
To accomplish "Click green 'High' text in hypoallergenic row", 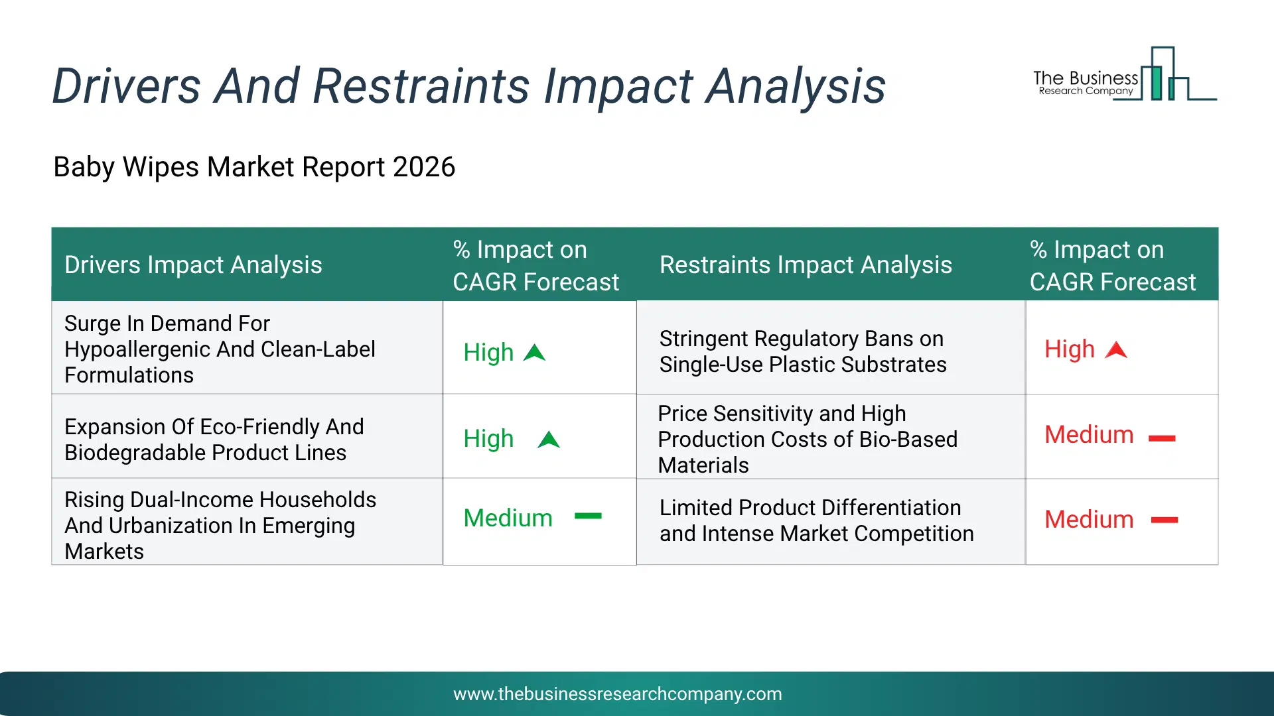I will pos(488,352).
